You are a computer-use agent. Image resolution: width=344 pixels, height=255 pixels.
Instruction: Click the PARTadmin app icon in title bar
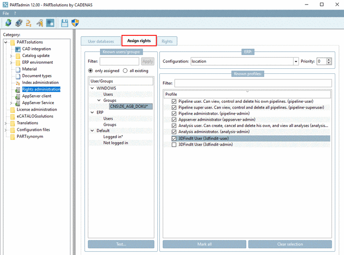[5, 5]
